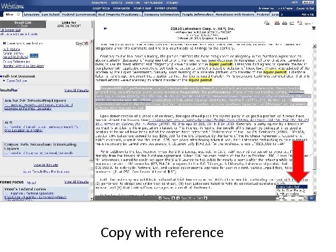Screen dimensions: 336x252
Task: Open People Map in the top bar
Action: pos(142,8)
